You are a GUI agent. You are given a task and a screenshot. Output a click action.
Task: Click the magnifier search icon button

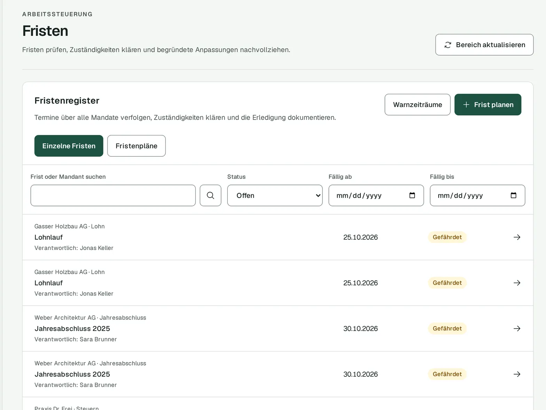point(211,195)
